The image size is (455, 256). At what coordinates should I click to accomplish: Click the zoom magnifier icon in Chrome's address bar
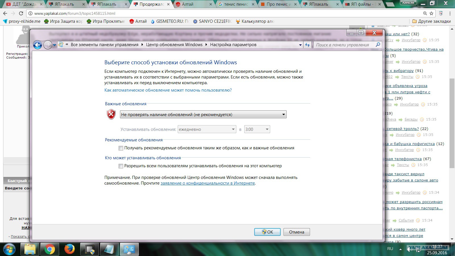click(x=425, y=13)
